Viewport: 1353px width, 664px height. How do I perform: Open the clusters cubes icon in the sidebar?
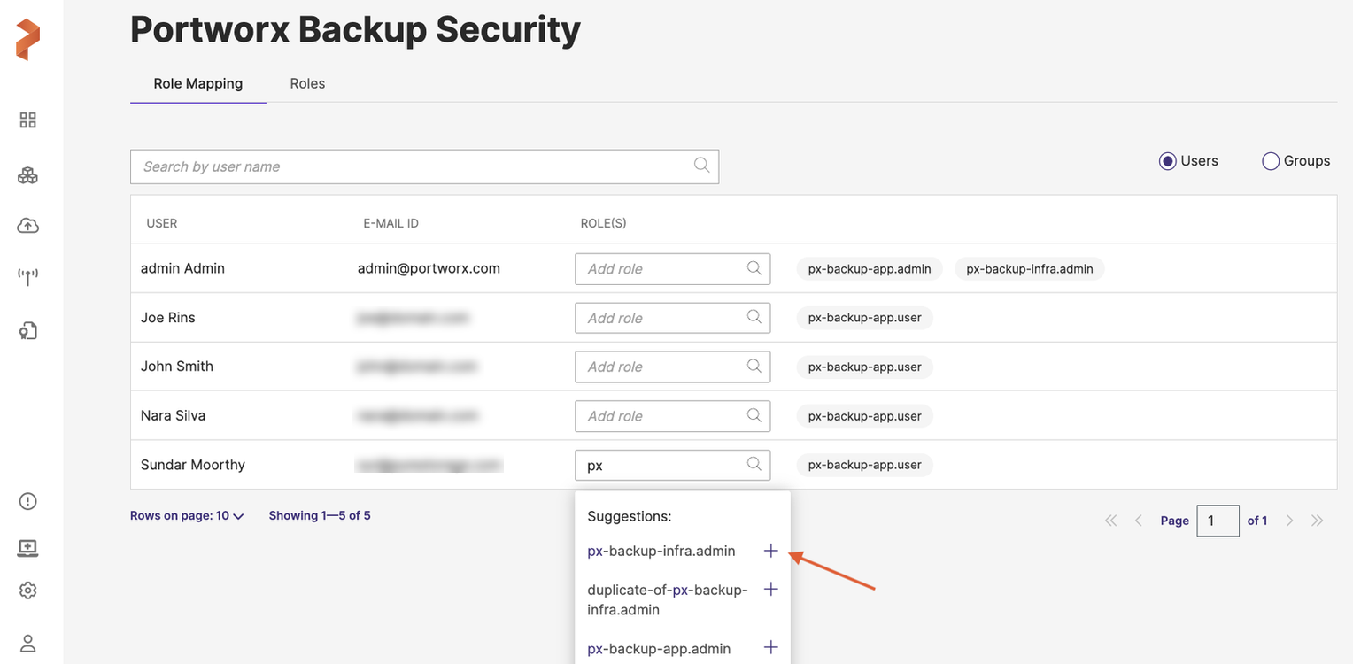(x=27, y=175)
